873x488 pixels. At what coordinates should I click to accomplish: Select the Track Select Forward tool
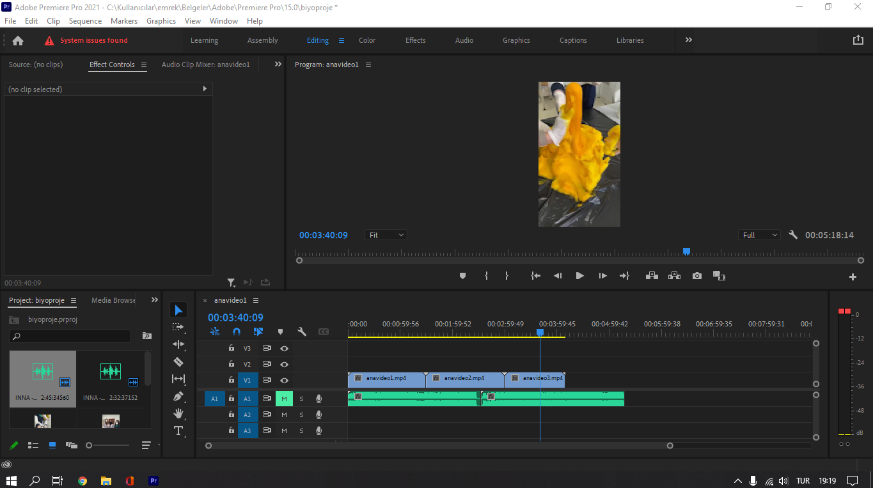178,327
